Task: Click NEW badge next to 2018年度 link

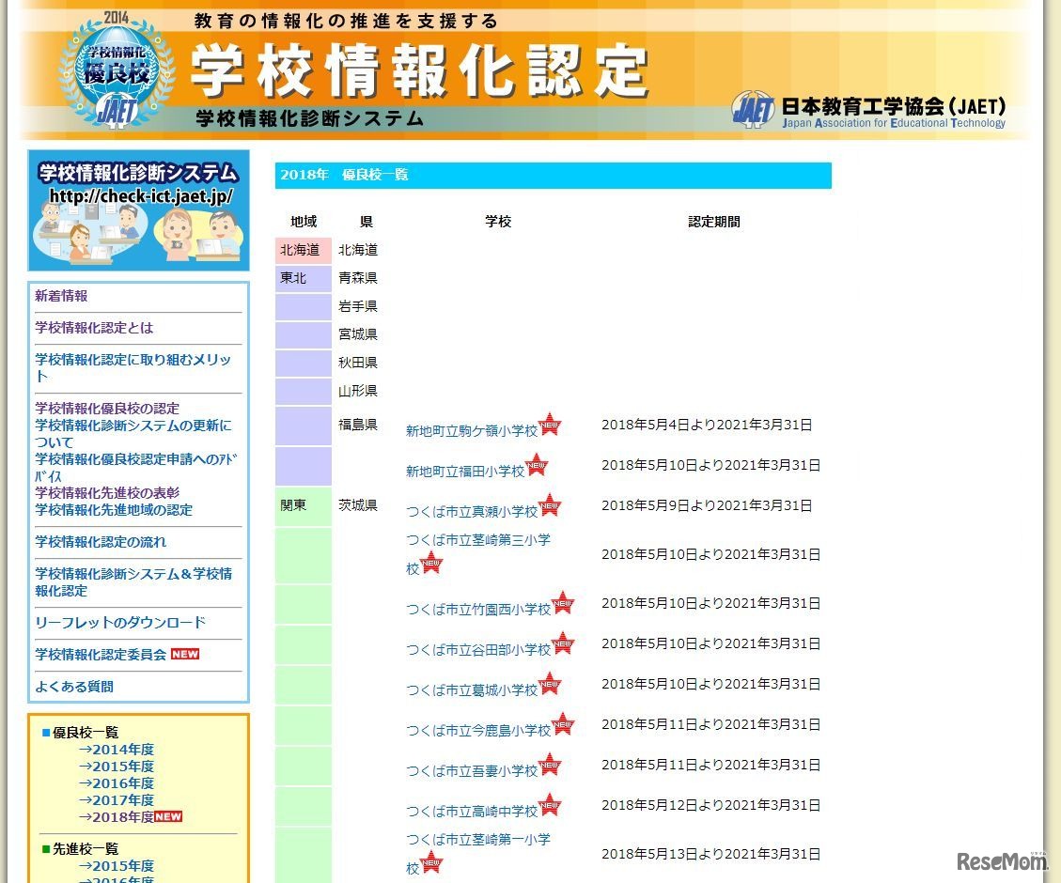Action: pyautogui.click(x=168, y=816)
